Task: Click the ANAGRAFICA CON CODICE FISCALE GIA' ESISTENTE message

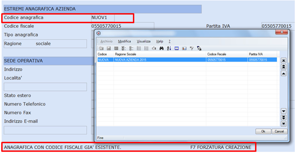Action: [x=63, y=147]
